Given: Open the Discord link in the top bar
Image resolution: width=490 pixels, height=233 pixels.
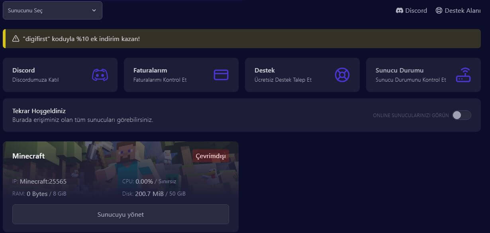Looking at the screenshot, I should coord(412,11).
